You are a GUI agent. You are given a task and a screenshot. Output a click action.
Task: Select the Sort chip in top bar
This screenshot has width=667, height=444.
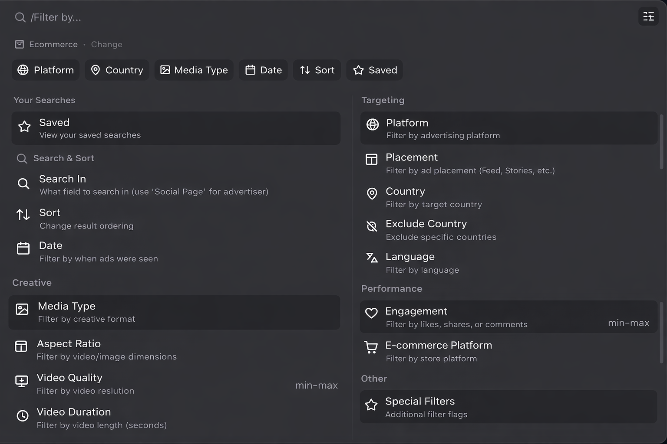tap(317, 70)
